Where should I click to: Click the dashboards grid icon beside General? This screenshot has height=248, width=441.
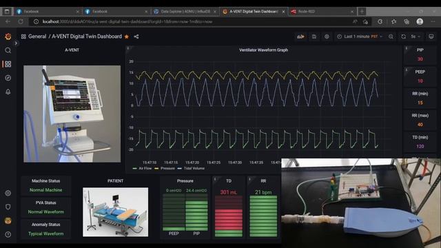(x=23, y=37)
